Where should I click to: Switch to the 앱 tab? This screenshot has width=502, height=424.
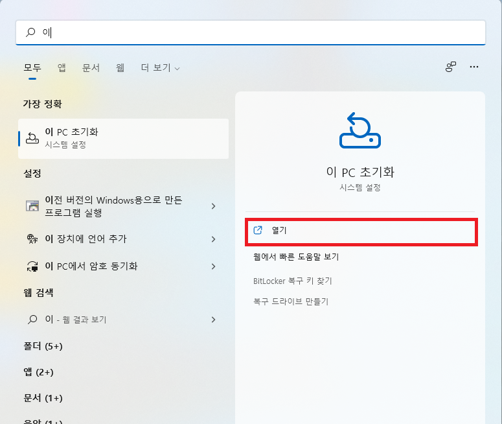point(62,67)
